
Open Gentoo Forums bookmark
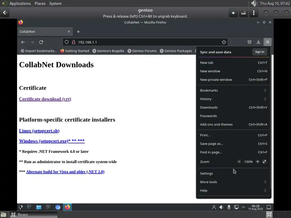pos(142,51)
